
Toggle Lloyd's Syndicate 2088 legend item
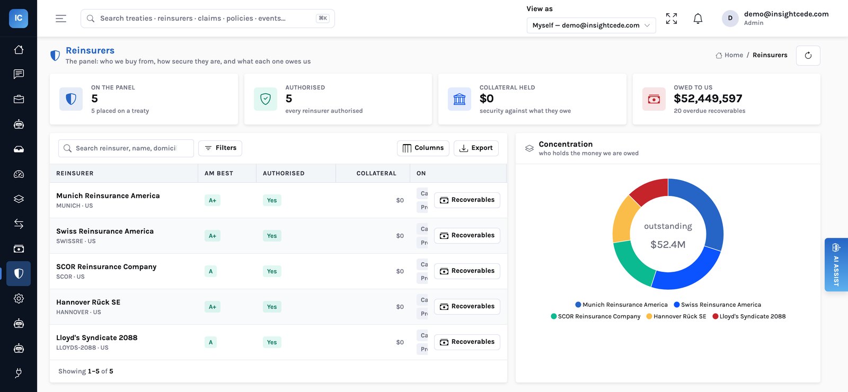click(749, 316)
